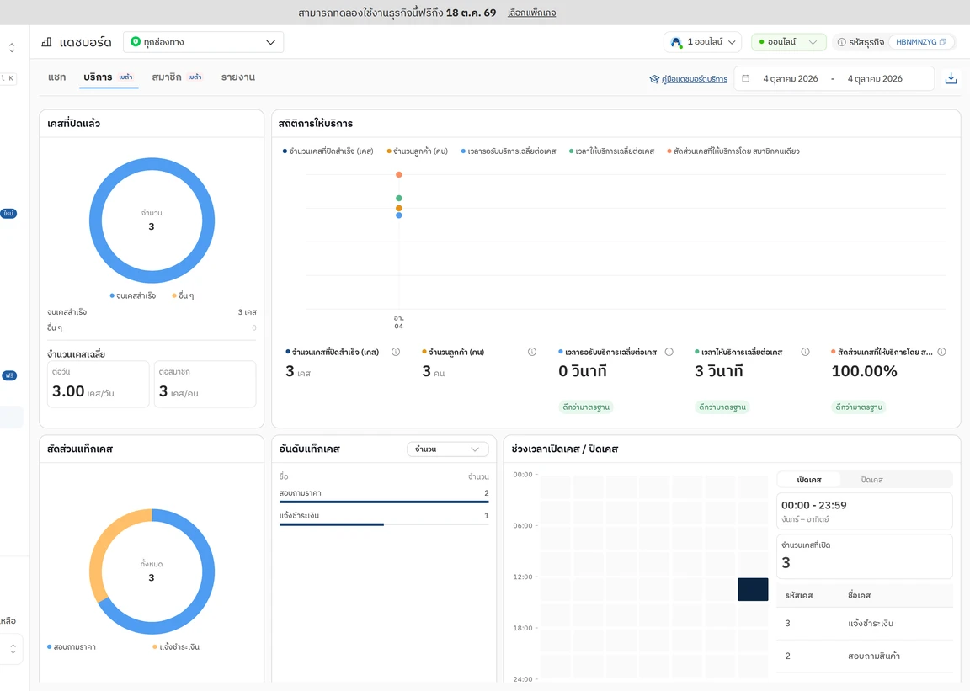
Task: Click the progress bar under แจ้งชำระเงิน in tag ranking
Action: 384,524
